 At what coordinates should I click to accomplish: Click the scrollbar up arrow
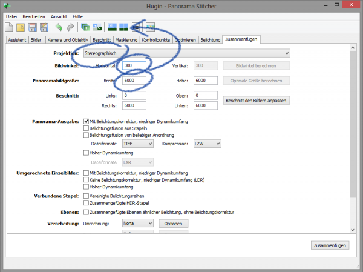pyautogui.click(x=353, y=47)
